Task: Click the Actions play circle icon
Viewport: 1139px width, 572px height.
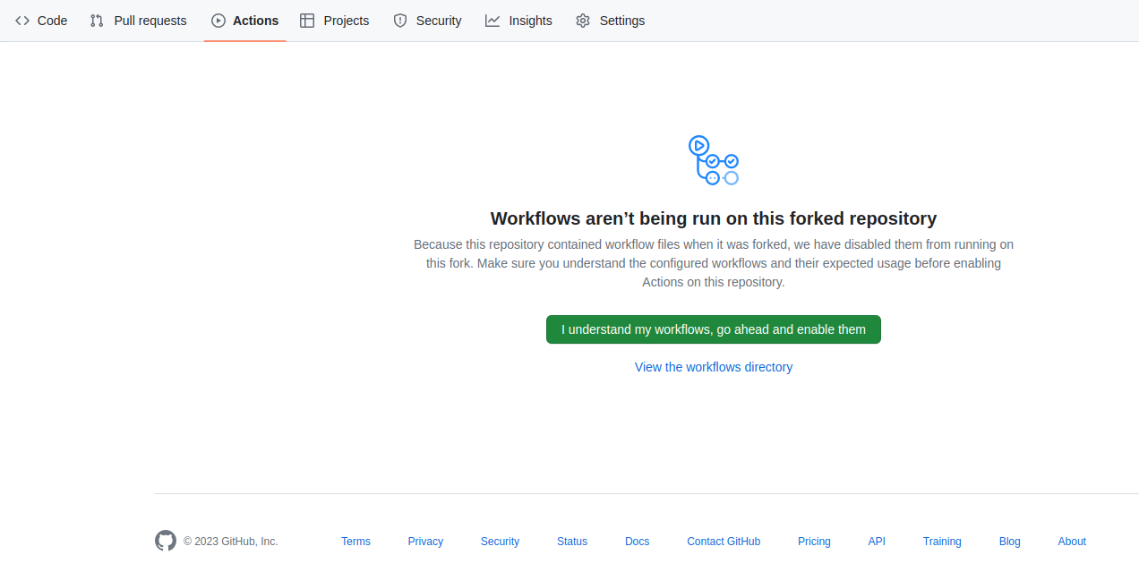Action: pyautogui.click(x=218, y=21)
